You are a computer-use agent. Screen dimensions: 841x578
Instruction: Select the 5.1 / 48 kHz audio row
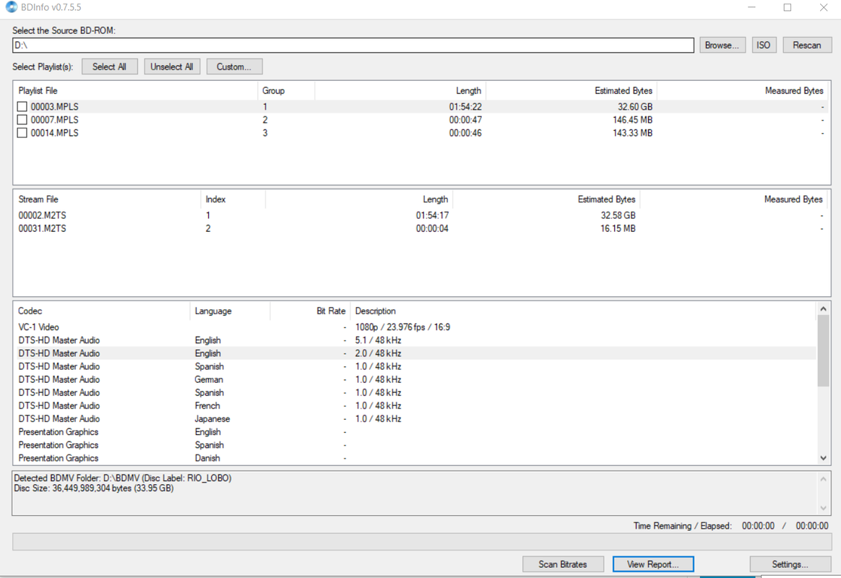(415, 340)
